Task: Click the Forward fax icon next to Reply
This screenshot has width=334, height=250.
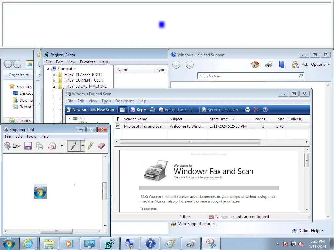Action: click(152, 110)
